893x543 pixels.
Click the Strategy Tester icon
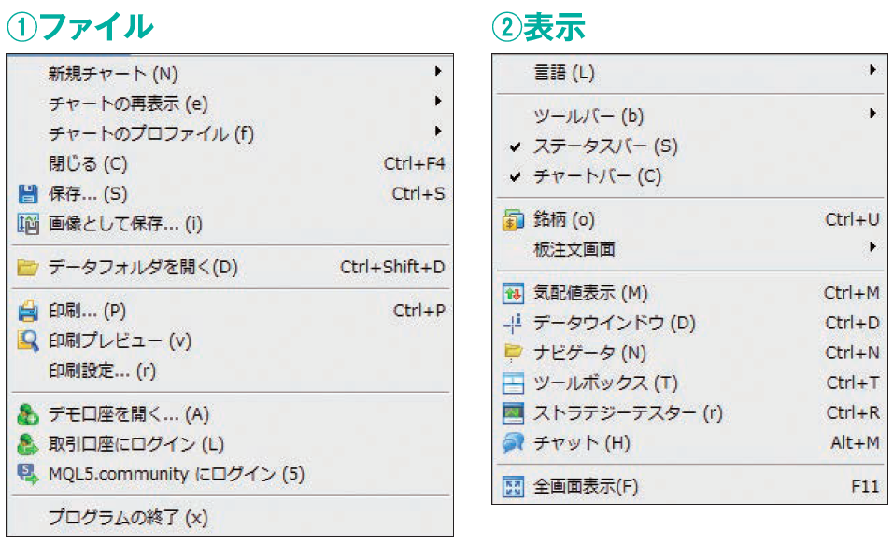tap(513, 412)
